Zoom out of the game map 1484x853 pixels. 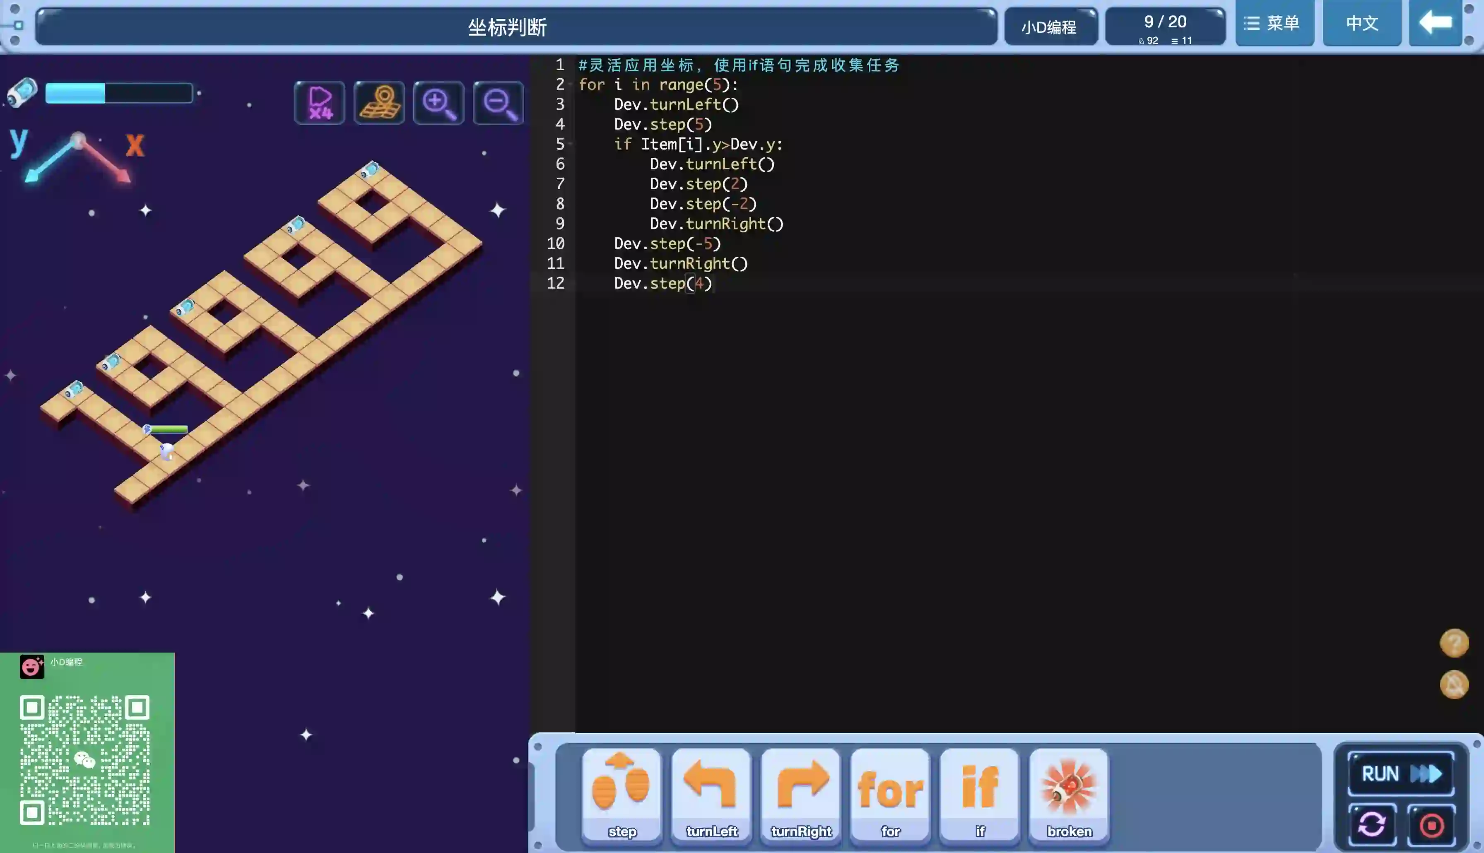[x=499, y=103]
